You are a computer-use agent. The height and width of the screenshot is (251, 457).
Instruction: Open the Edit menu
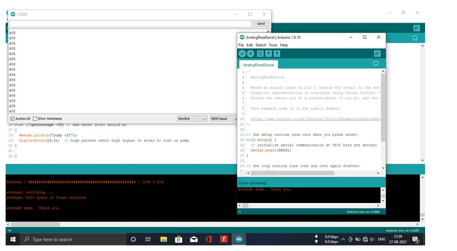(x=250, y=45)
